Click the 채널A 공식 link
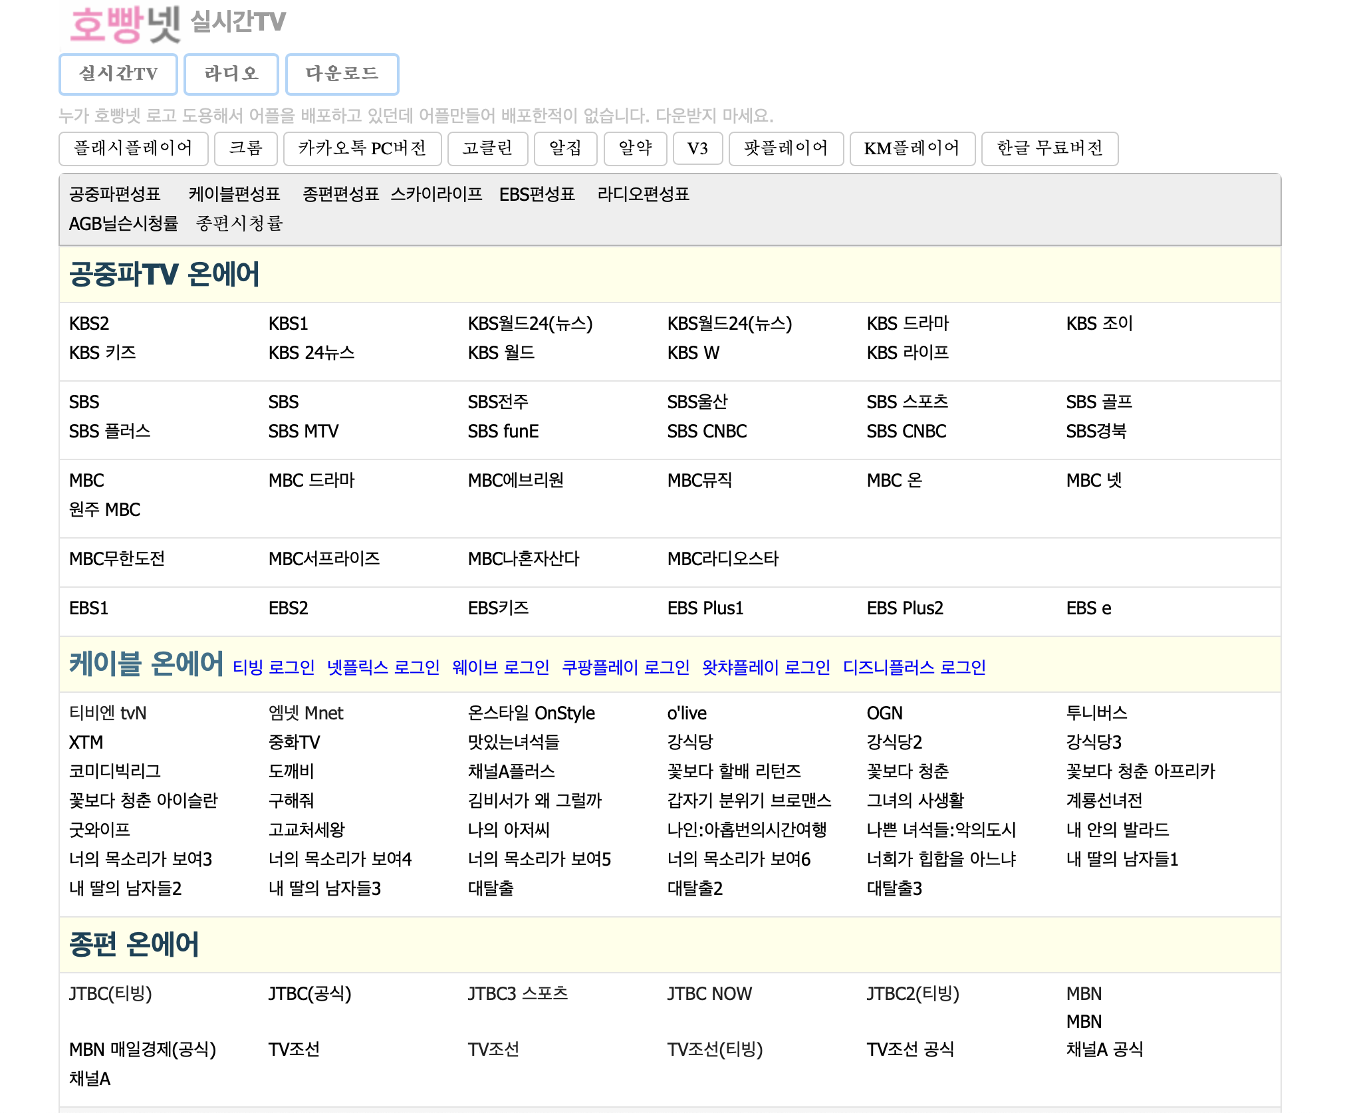This screenshot has width=1347, height=1113. click(1104, 1050)
